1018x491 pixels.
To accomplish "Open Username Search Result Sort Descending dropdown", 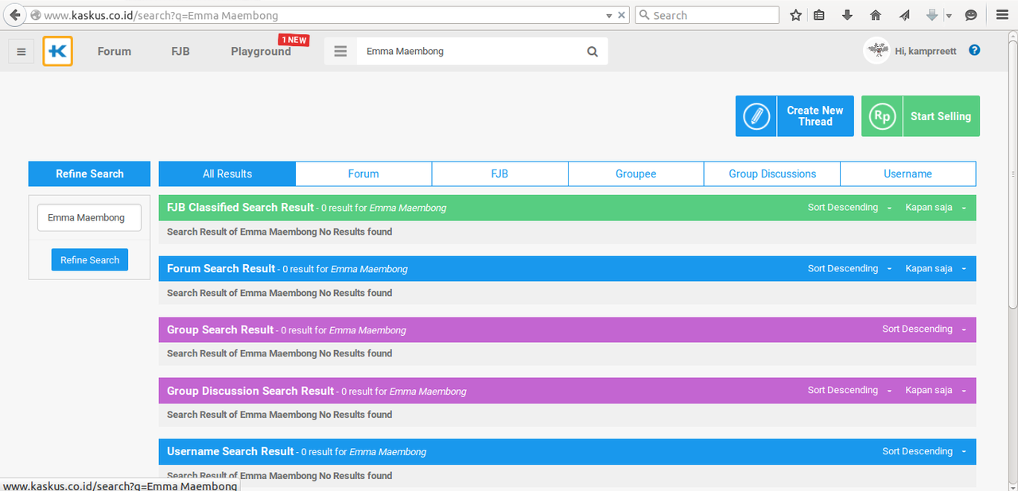I will pos(924,451).
